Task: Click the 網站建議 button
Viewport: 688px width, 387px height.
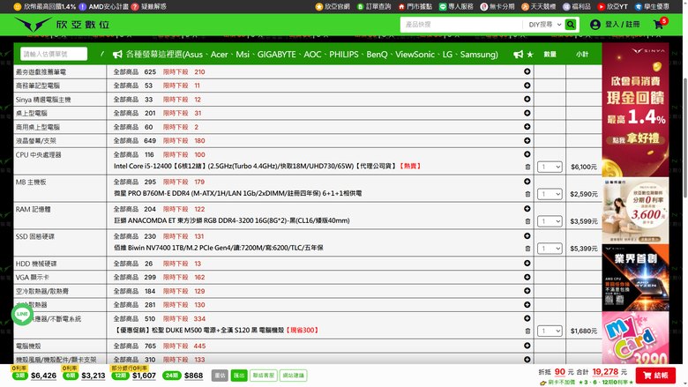Action: pos(293,376)
